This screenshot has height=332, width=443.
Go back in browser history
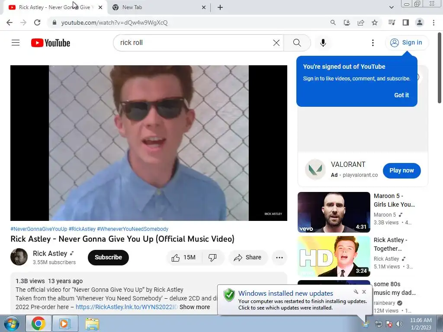(x=10, y=22)
